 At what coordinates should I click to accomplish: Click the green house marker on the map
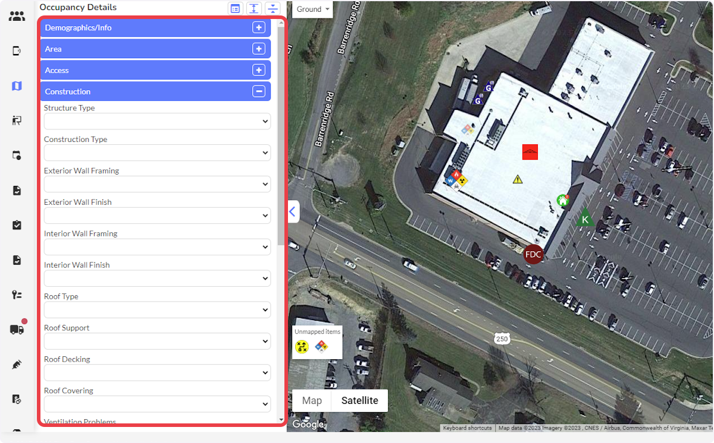coord(562,200)
